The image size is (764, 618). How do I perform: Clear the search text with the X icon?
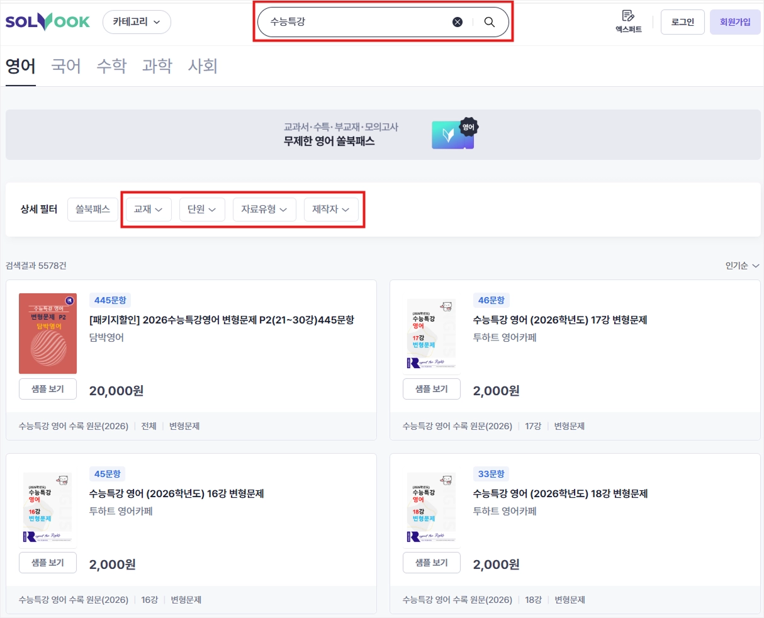[x=458, y=22]
